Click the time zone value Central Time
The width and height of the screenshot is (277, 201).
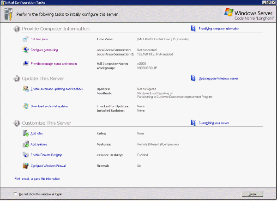click(x=163, y=39)
